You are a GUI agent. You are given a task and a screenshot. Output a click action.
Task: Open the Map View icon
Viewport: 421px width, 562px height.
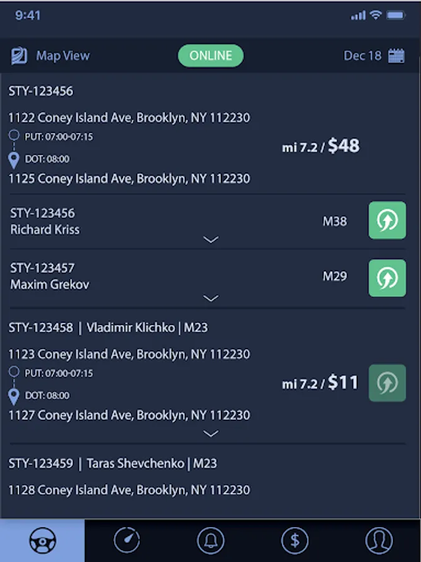19,56
